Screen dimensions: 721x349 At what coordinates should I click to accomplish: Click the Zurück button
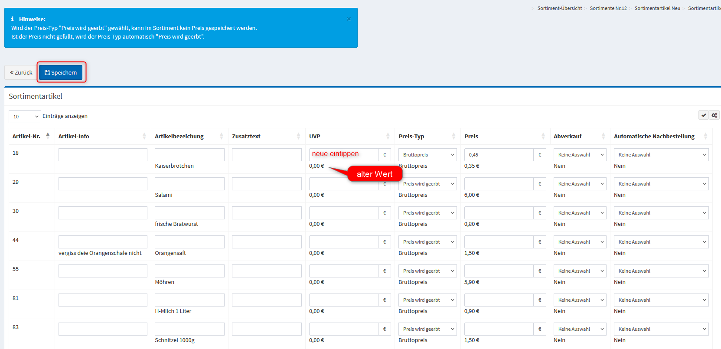(21, 72)
